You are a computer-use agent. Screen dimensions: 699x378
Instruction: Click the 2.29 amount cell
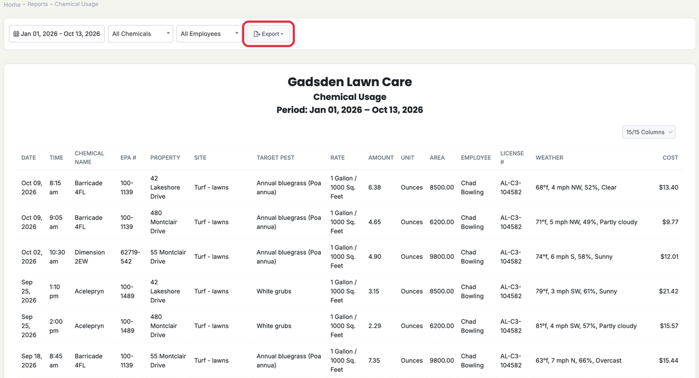tap(375, 326)
